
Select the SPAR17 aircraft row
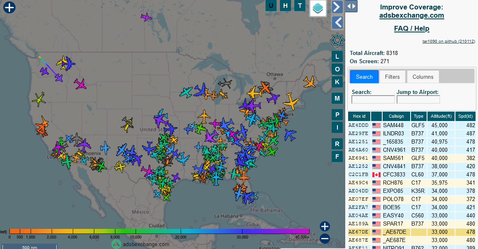[412, 224]
